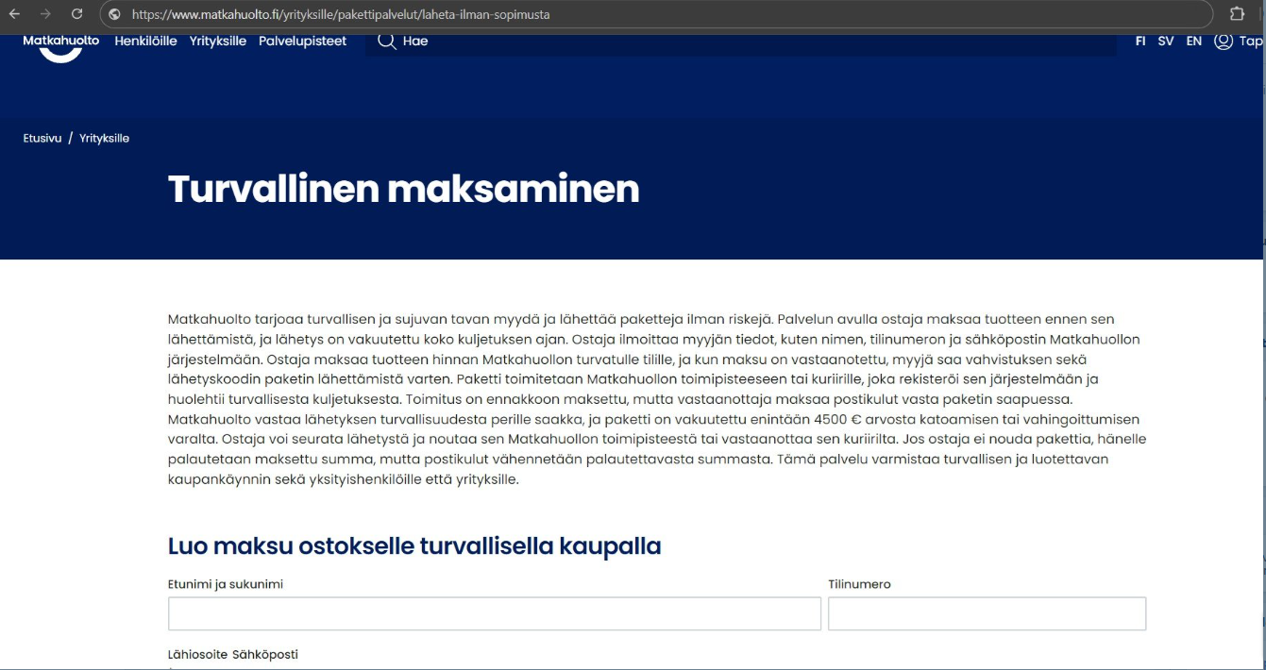Switch language to EN
Viewport: 1266px width, 670px height.
pyautogui.click(x=1194, y=42)
